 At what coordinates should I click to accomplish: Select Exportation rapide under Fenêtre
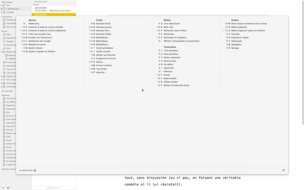(240, 37)
